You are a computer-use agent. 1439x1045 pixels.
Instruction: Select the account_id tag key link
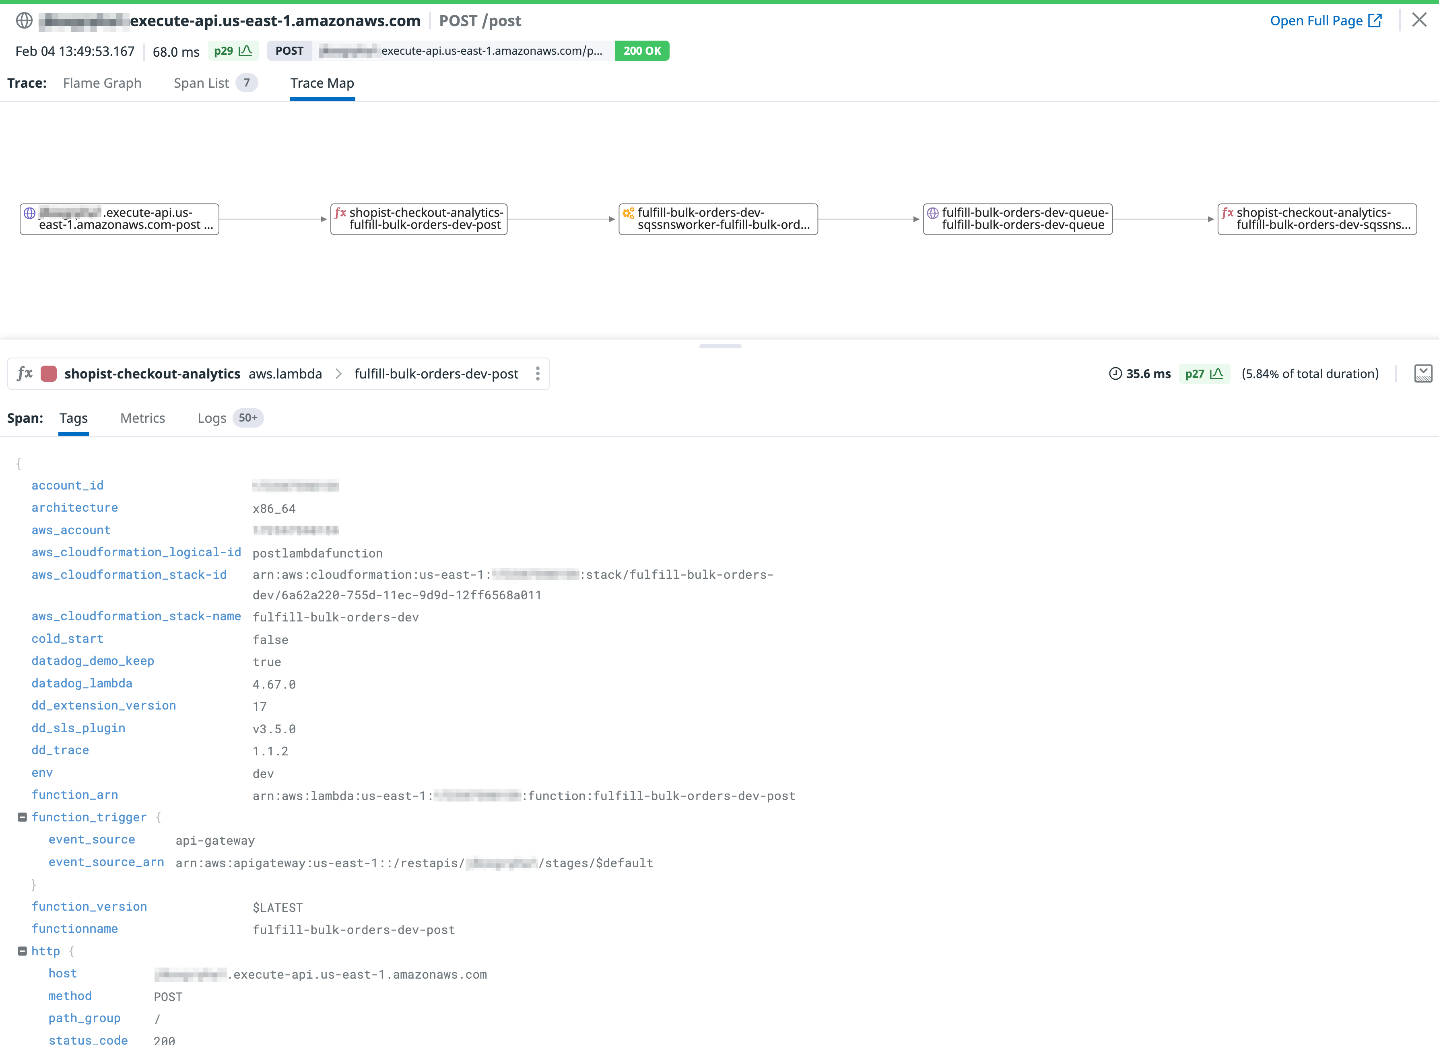(x=67, y=485)
